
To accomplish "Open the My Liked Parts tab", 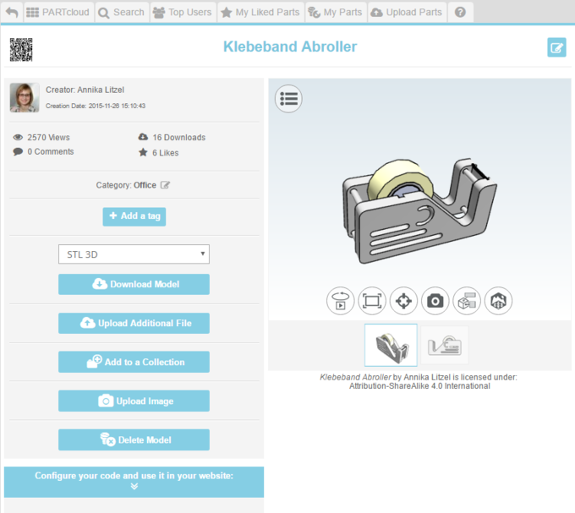I will [x=259, y=13].
